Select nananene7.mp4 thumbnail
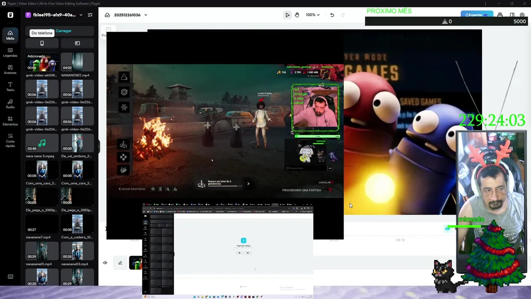Viewport: 531px width, 299px height. (x=42, y=224)
